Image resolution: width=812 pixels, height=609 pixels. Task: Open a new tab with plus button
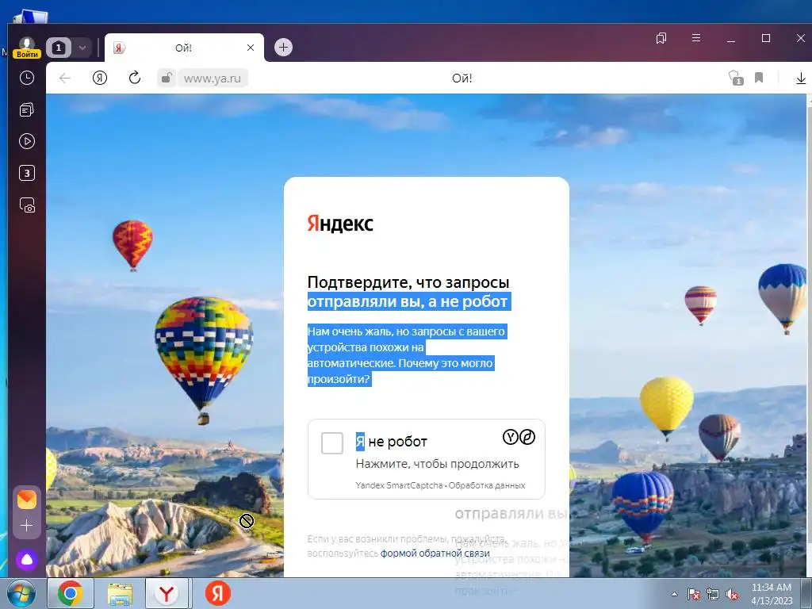coord(283,47)
